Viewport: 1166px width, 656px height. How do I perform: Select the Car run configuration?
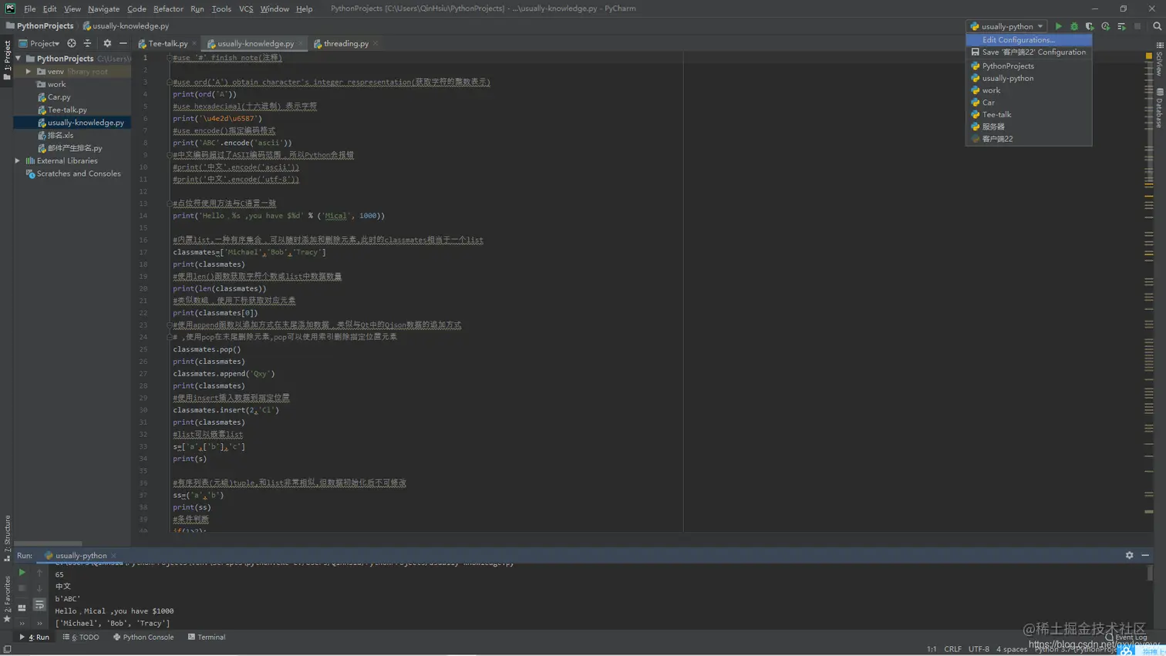pos(1029,103)
